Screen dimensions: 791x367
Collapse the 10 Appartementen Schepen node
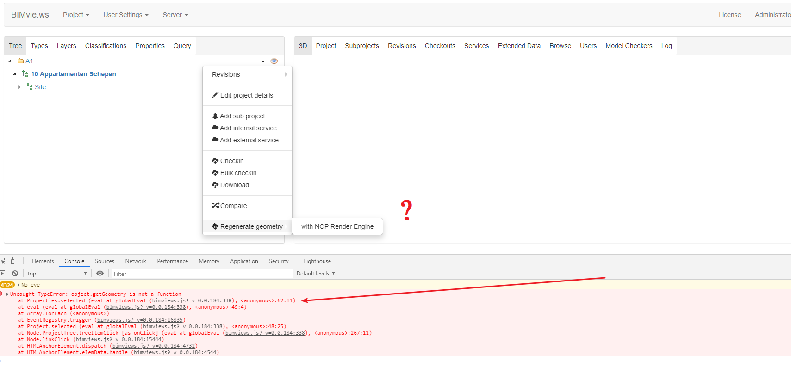pos(14,74)
